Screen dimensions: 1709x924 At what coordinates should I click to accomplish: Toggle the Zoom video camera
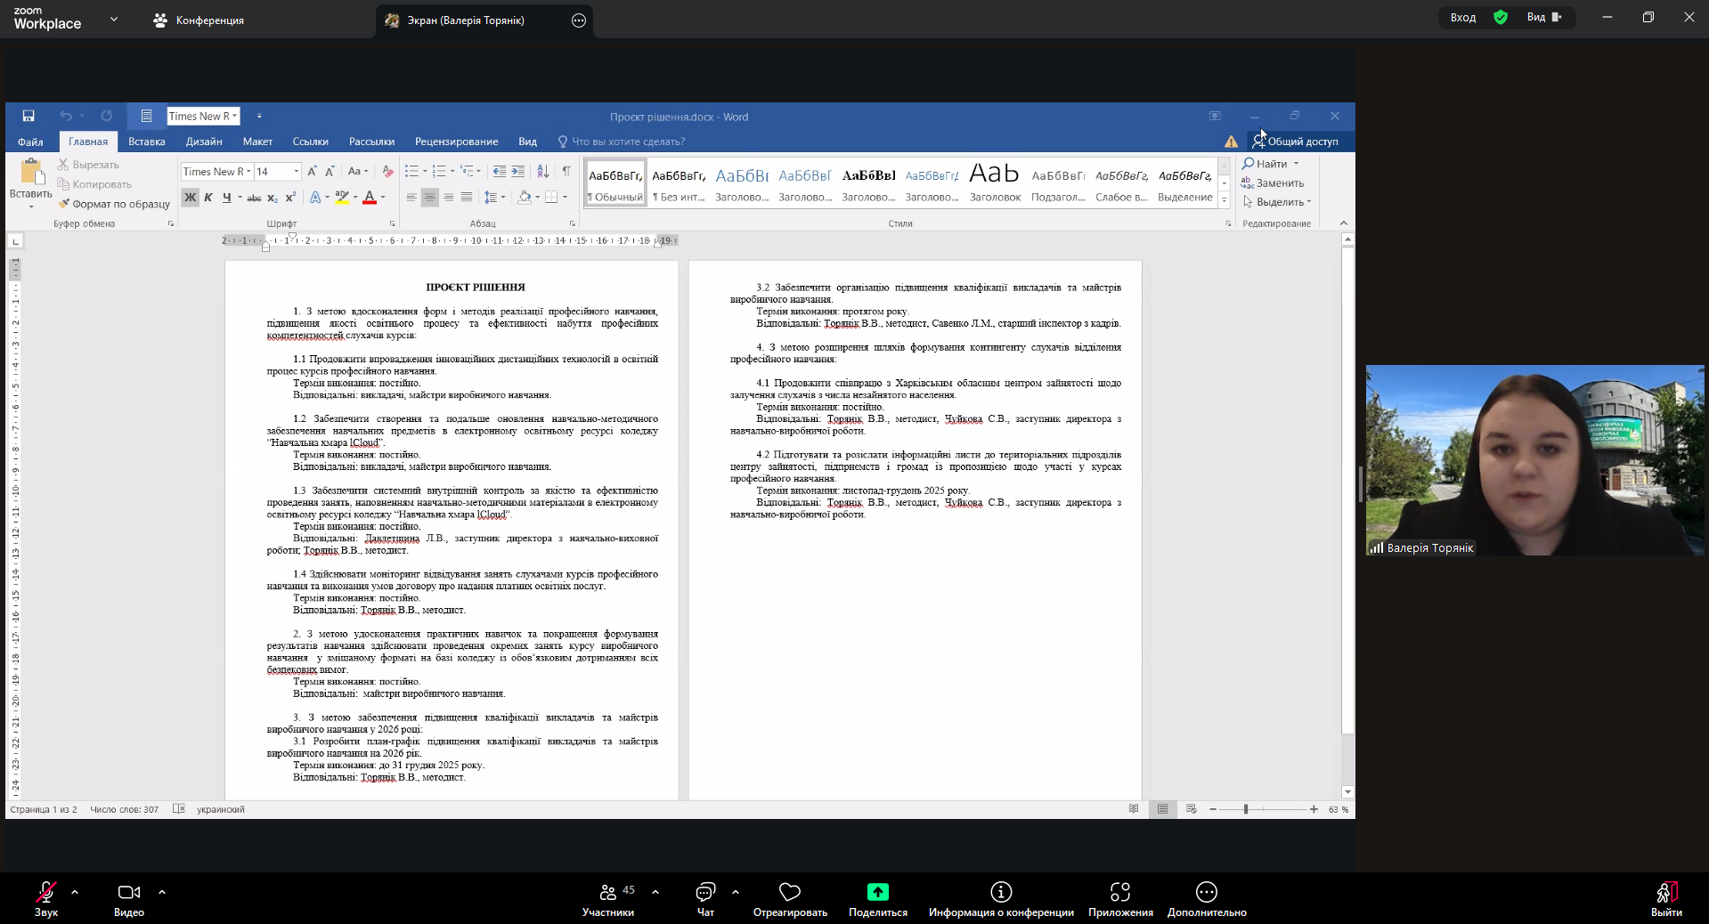click(128, 892)
